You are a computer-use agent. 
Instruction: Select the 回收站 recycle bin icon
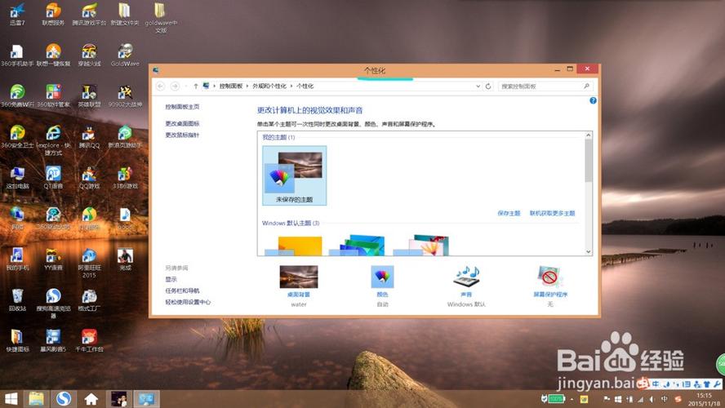pyautogui.click(x=17, y=299)
